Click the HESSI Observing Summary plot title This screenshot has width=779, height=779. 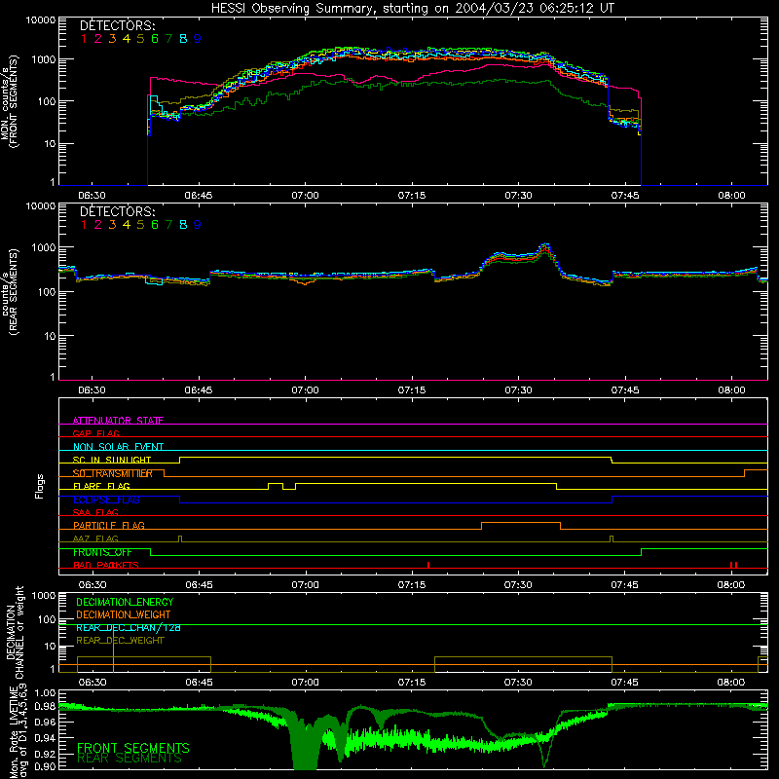412,9
